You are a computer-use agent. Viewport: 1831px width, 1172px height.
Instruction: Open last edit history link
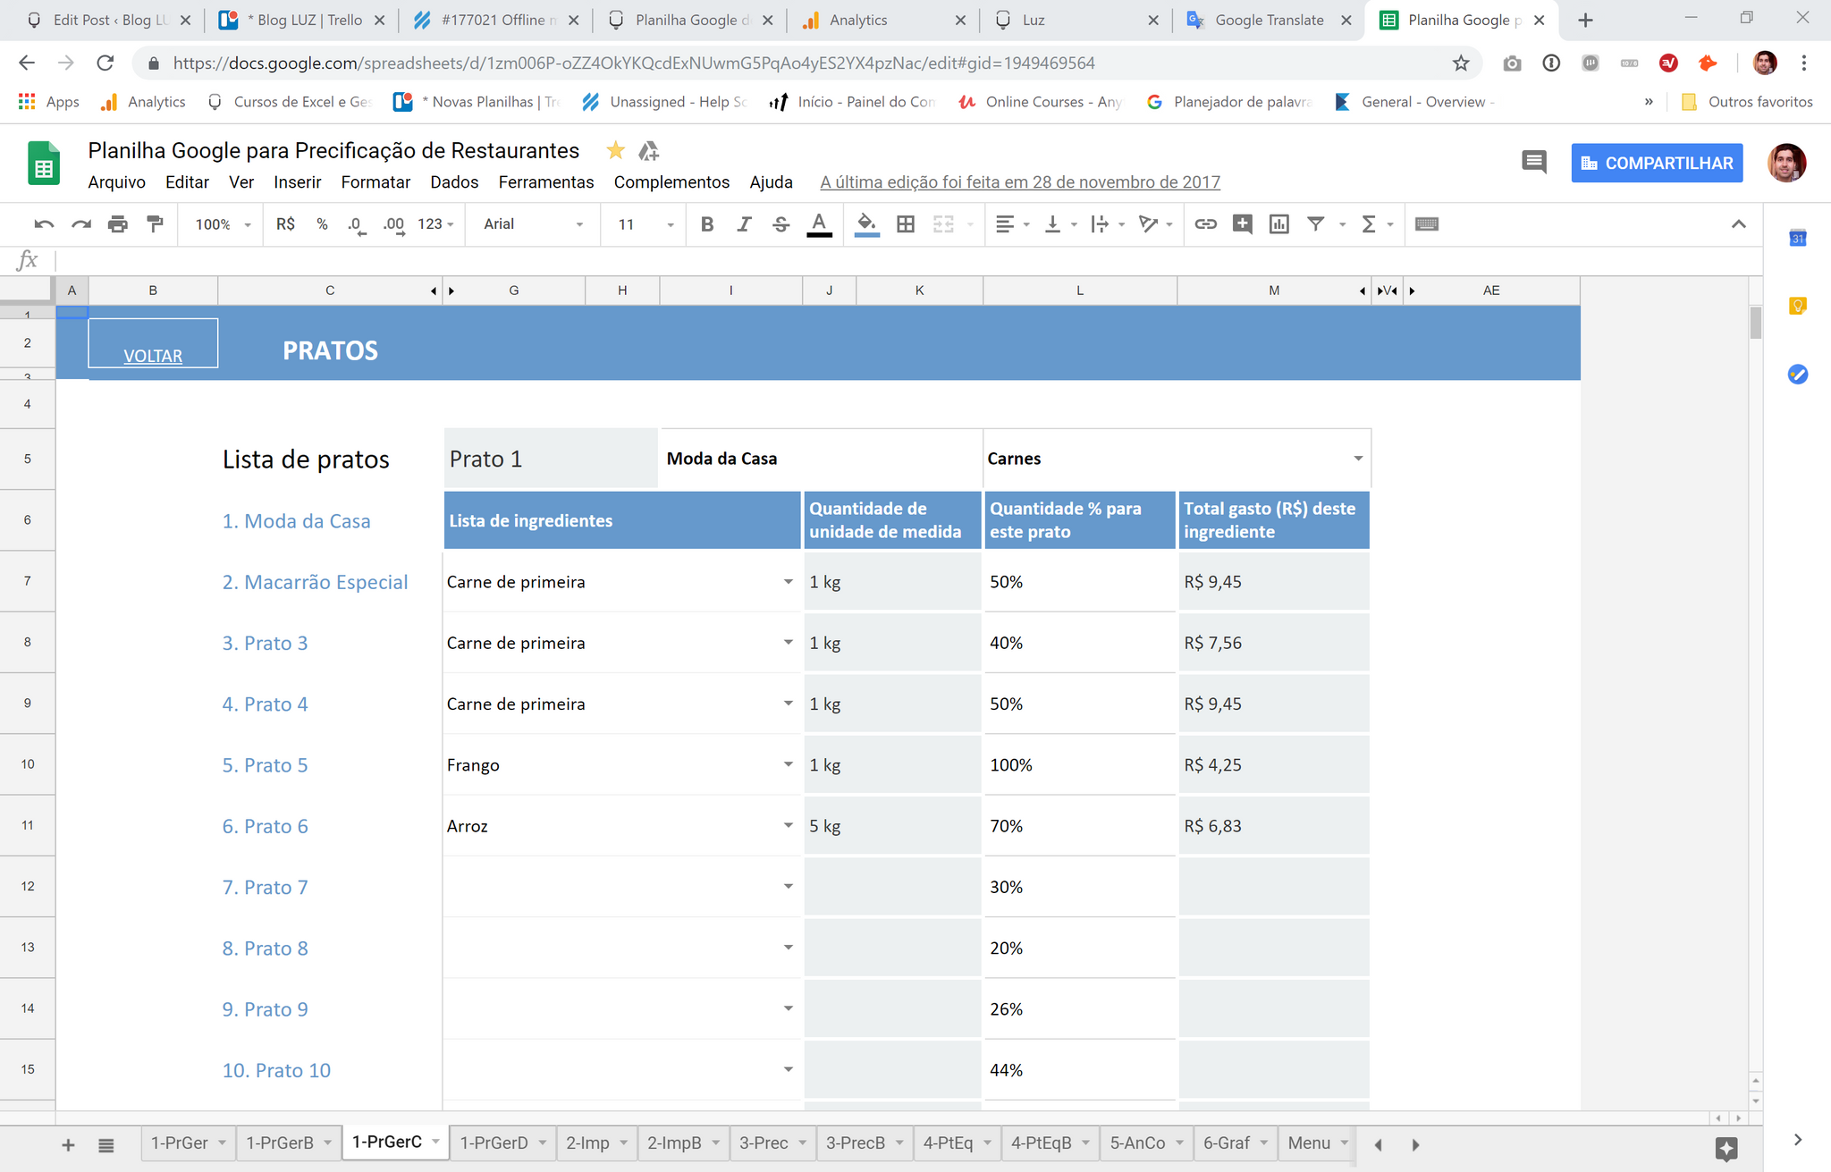1020,182
